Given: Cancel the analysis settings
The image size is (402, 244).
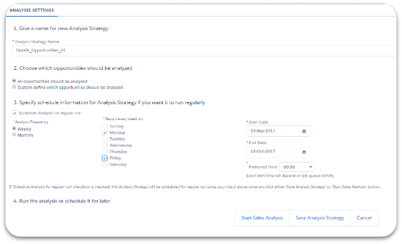Looking at the screenshot, I should pos(365,218).
